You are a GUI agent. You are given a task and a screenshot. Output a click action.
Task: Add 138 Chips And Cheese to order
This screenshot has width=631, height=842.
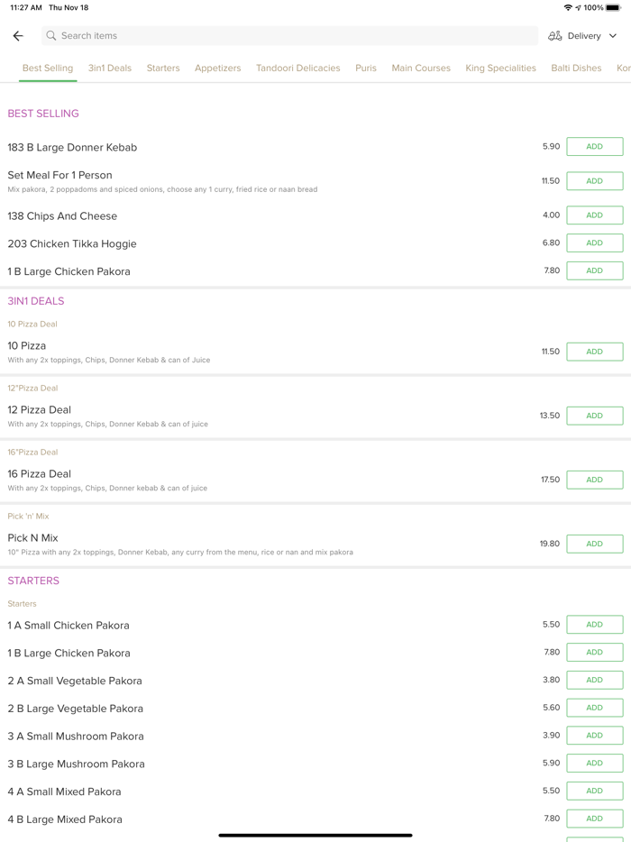(594, 215)
